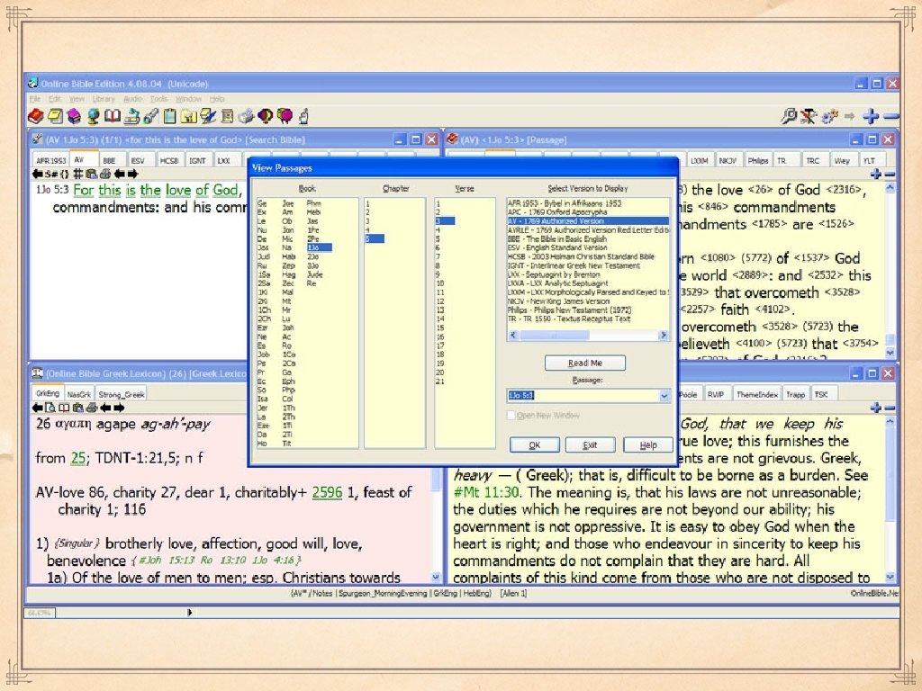The width and height of the screenshot is (922, 691).
Task: Click the Exit button in View Passages
Action: (x=590, y=444)
